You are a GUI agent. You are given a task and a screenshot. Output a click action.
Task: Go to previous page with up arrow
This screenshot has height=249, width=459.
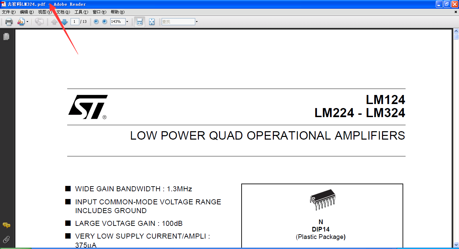click(x=54, y=22)
